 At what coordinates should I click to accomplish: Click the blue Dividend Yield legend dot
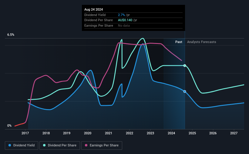[10, 145]
